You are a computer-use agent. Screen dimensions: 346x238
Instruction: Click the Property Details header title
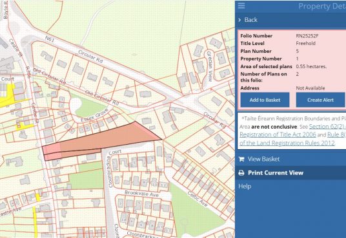click(322, 6)
